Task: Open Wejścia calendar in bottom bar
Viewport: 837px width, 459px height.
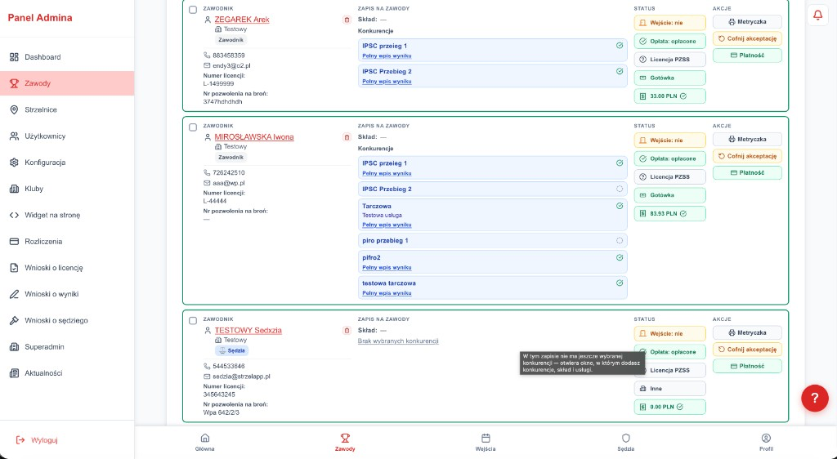Action: [486, 442]
